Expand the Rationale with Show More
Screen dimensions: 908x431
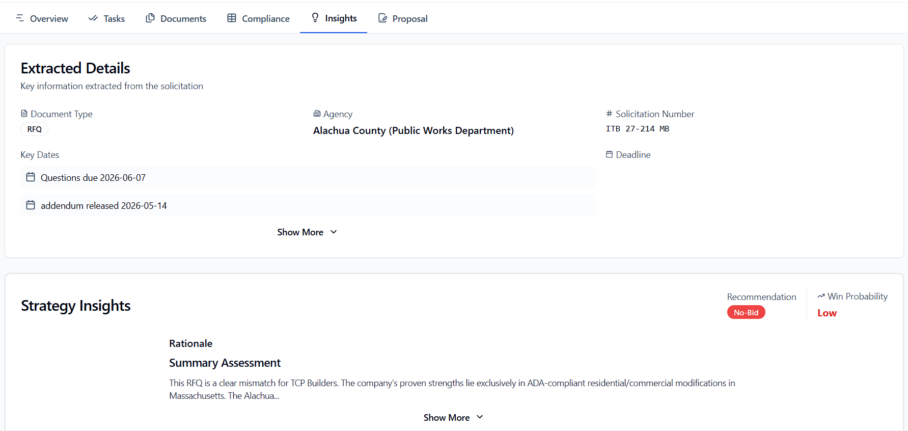pyautogui.click(x=453, y=418)
